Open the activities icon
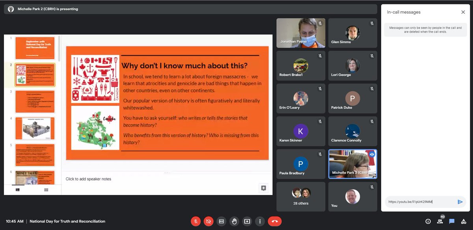This screenshot has height=230, width=473. [x=464, y=221]
